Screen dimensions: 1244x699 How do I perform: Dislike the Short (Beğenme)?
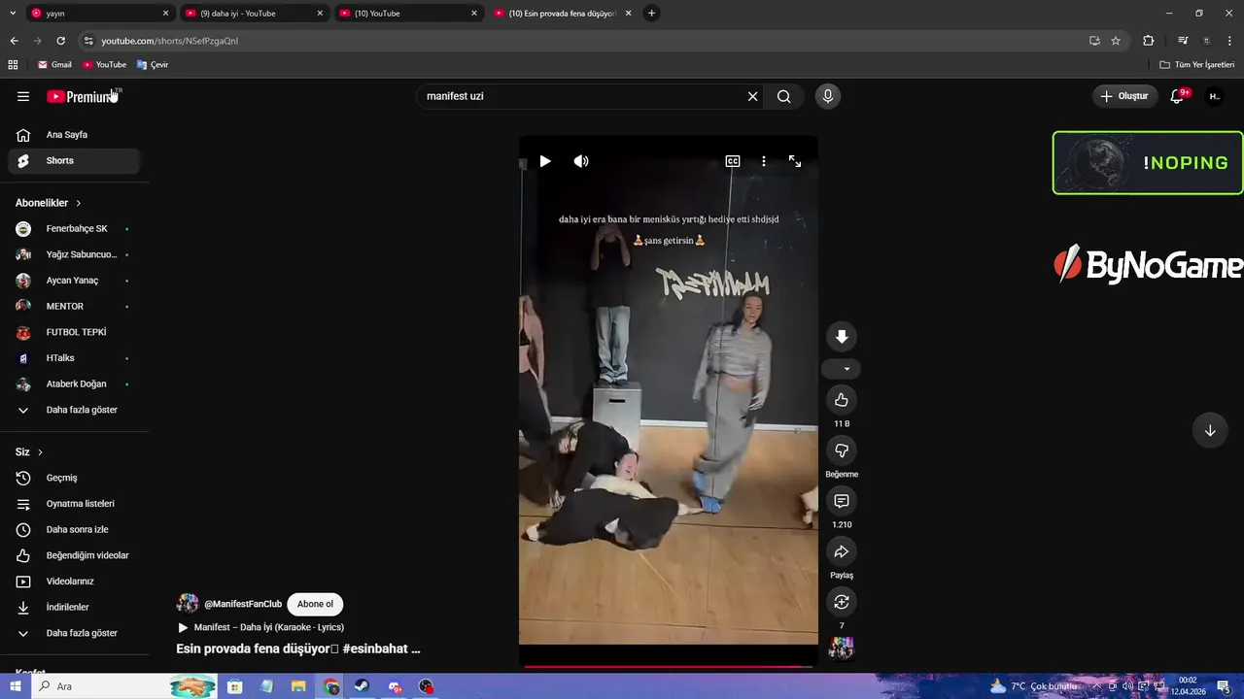(x=842, y=450)
